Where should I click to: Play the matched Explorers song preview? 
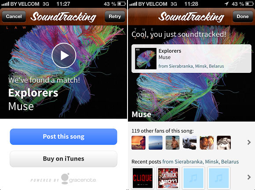pyautogui.click(x=64, y=55)
